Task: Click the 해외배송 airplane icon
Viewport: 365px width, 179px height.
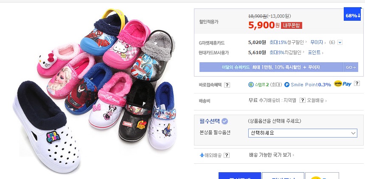Action: pos(202,155)
